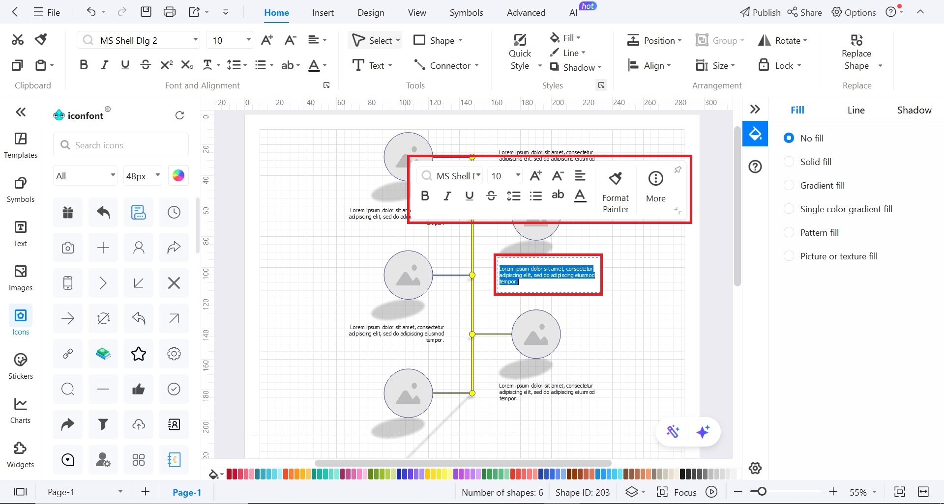
Task: Switch to the Symbols ribbon tab
Action: [x=467, y=12]
